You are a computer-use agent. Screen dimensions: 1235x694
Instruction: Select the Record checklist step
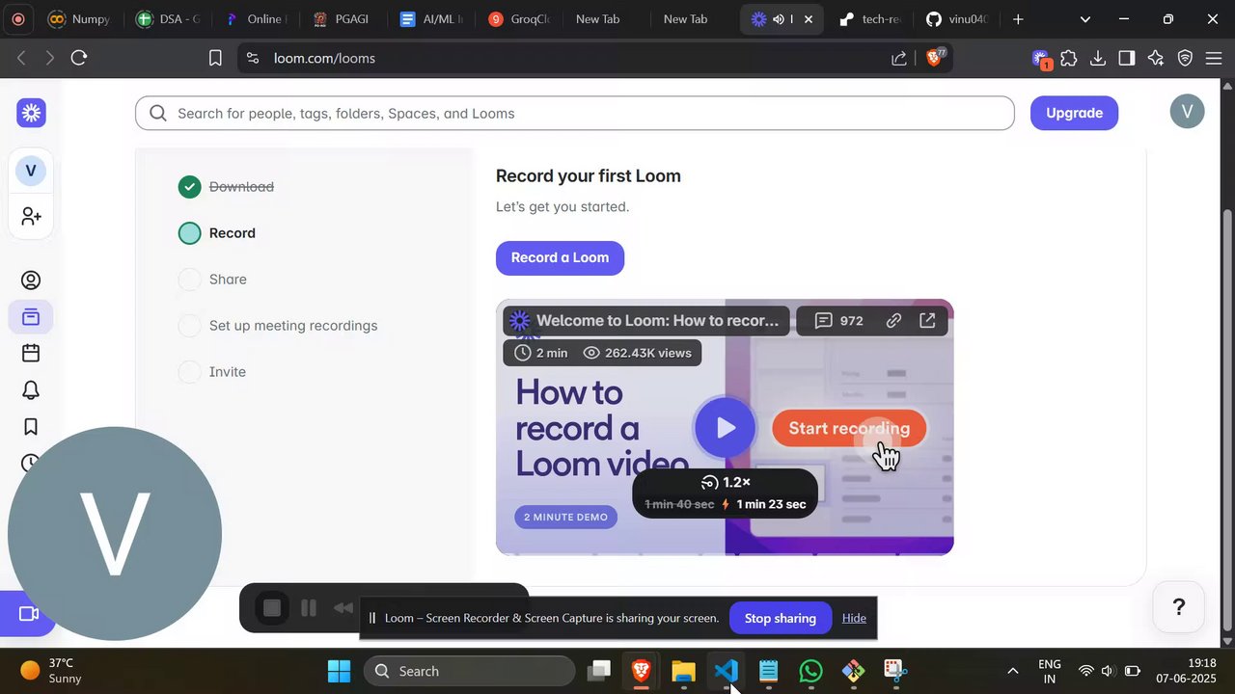point(217,233)
